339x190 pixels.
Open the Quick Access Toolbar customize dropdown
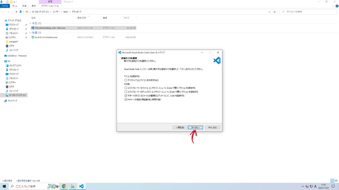[x=15, y=2]
